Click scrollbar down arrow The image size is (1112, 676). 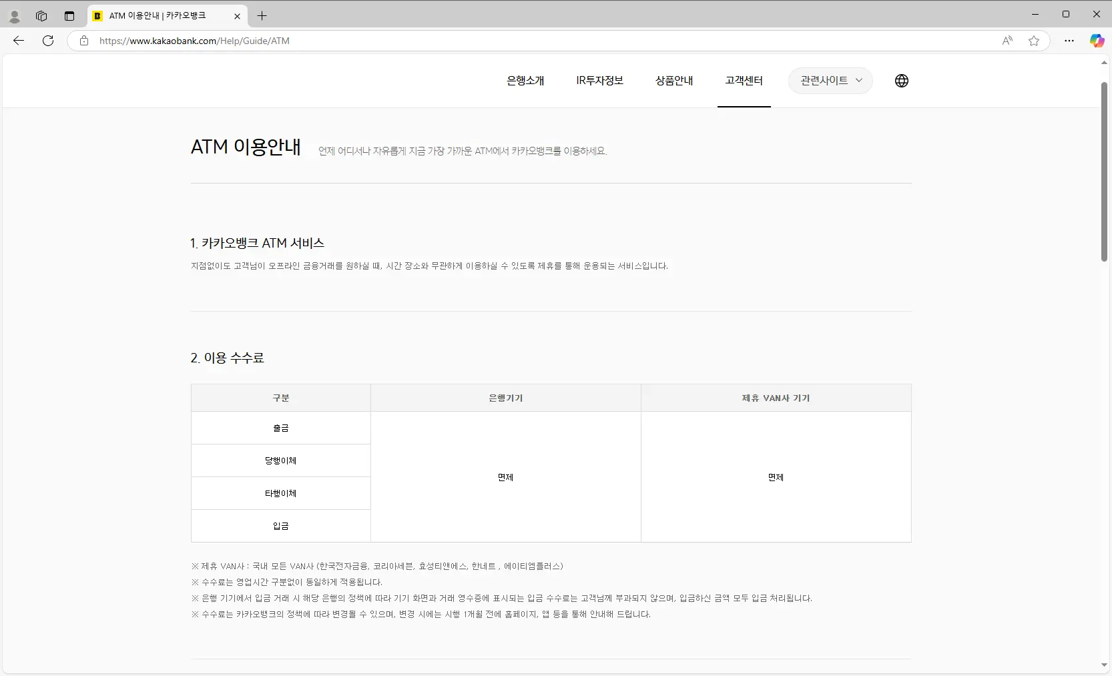tap(1104, 665)
